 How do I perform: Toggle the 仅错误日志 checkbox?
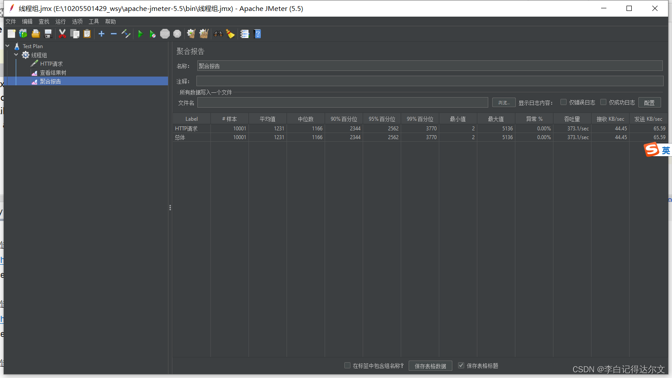click(563, 102)
